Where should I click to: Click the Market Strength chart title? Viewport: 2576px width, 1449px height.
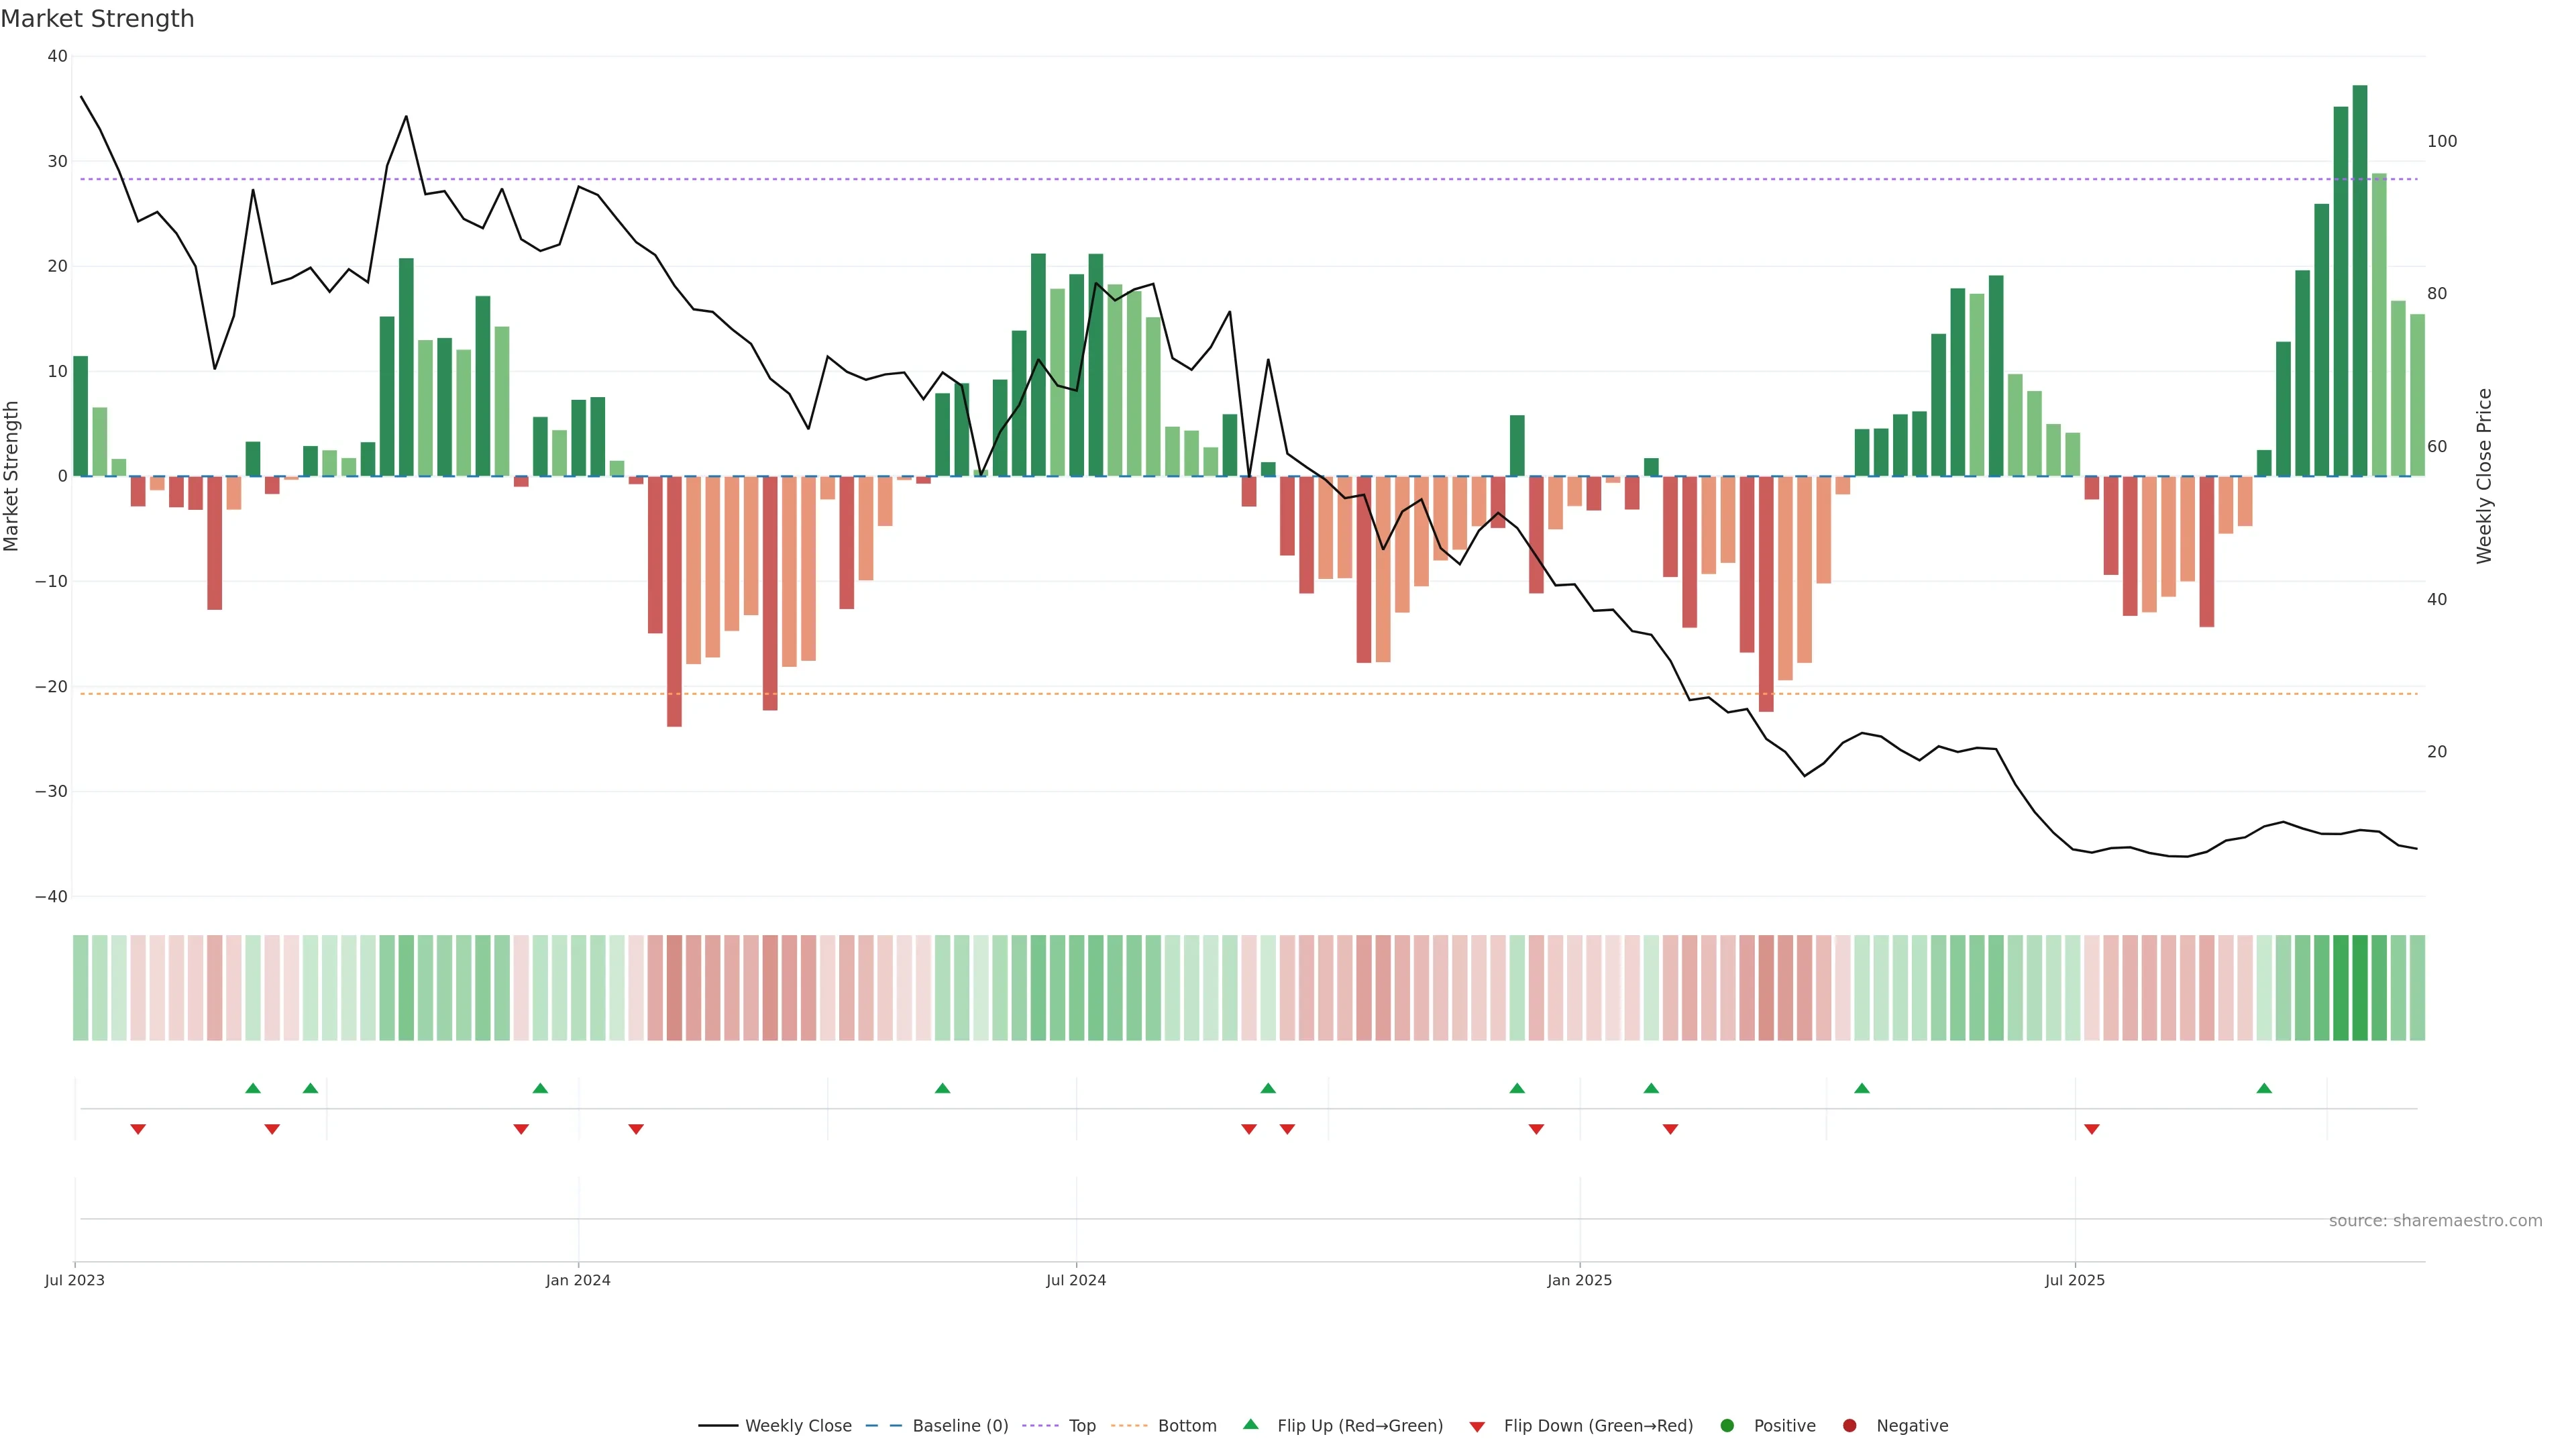(x=97, y=19)
